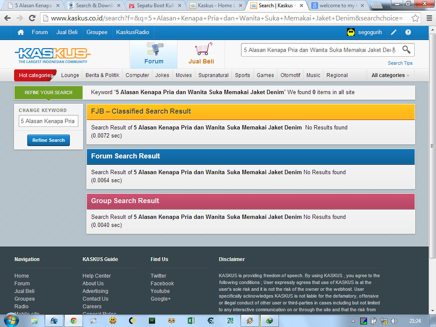Open the Movies category
Image resolution: width=436 pixels, height=327 pixels.
[x=184, y=75]
